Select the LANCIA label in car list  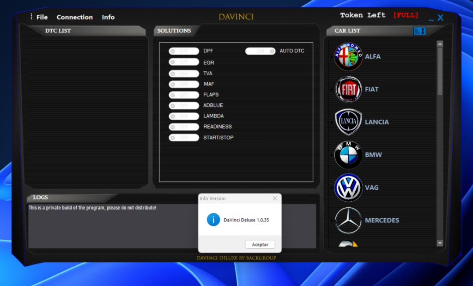point(377,122)
